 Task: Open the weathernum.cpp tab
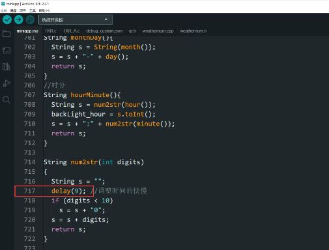158,31
